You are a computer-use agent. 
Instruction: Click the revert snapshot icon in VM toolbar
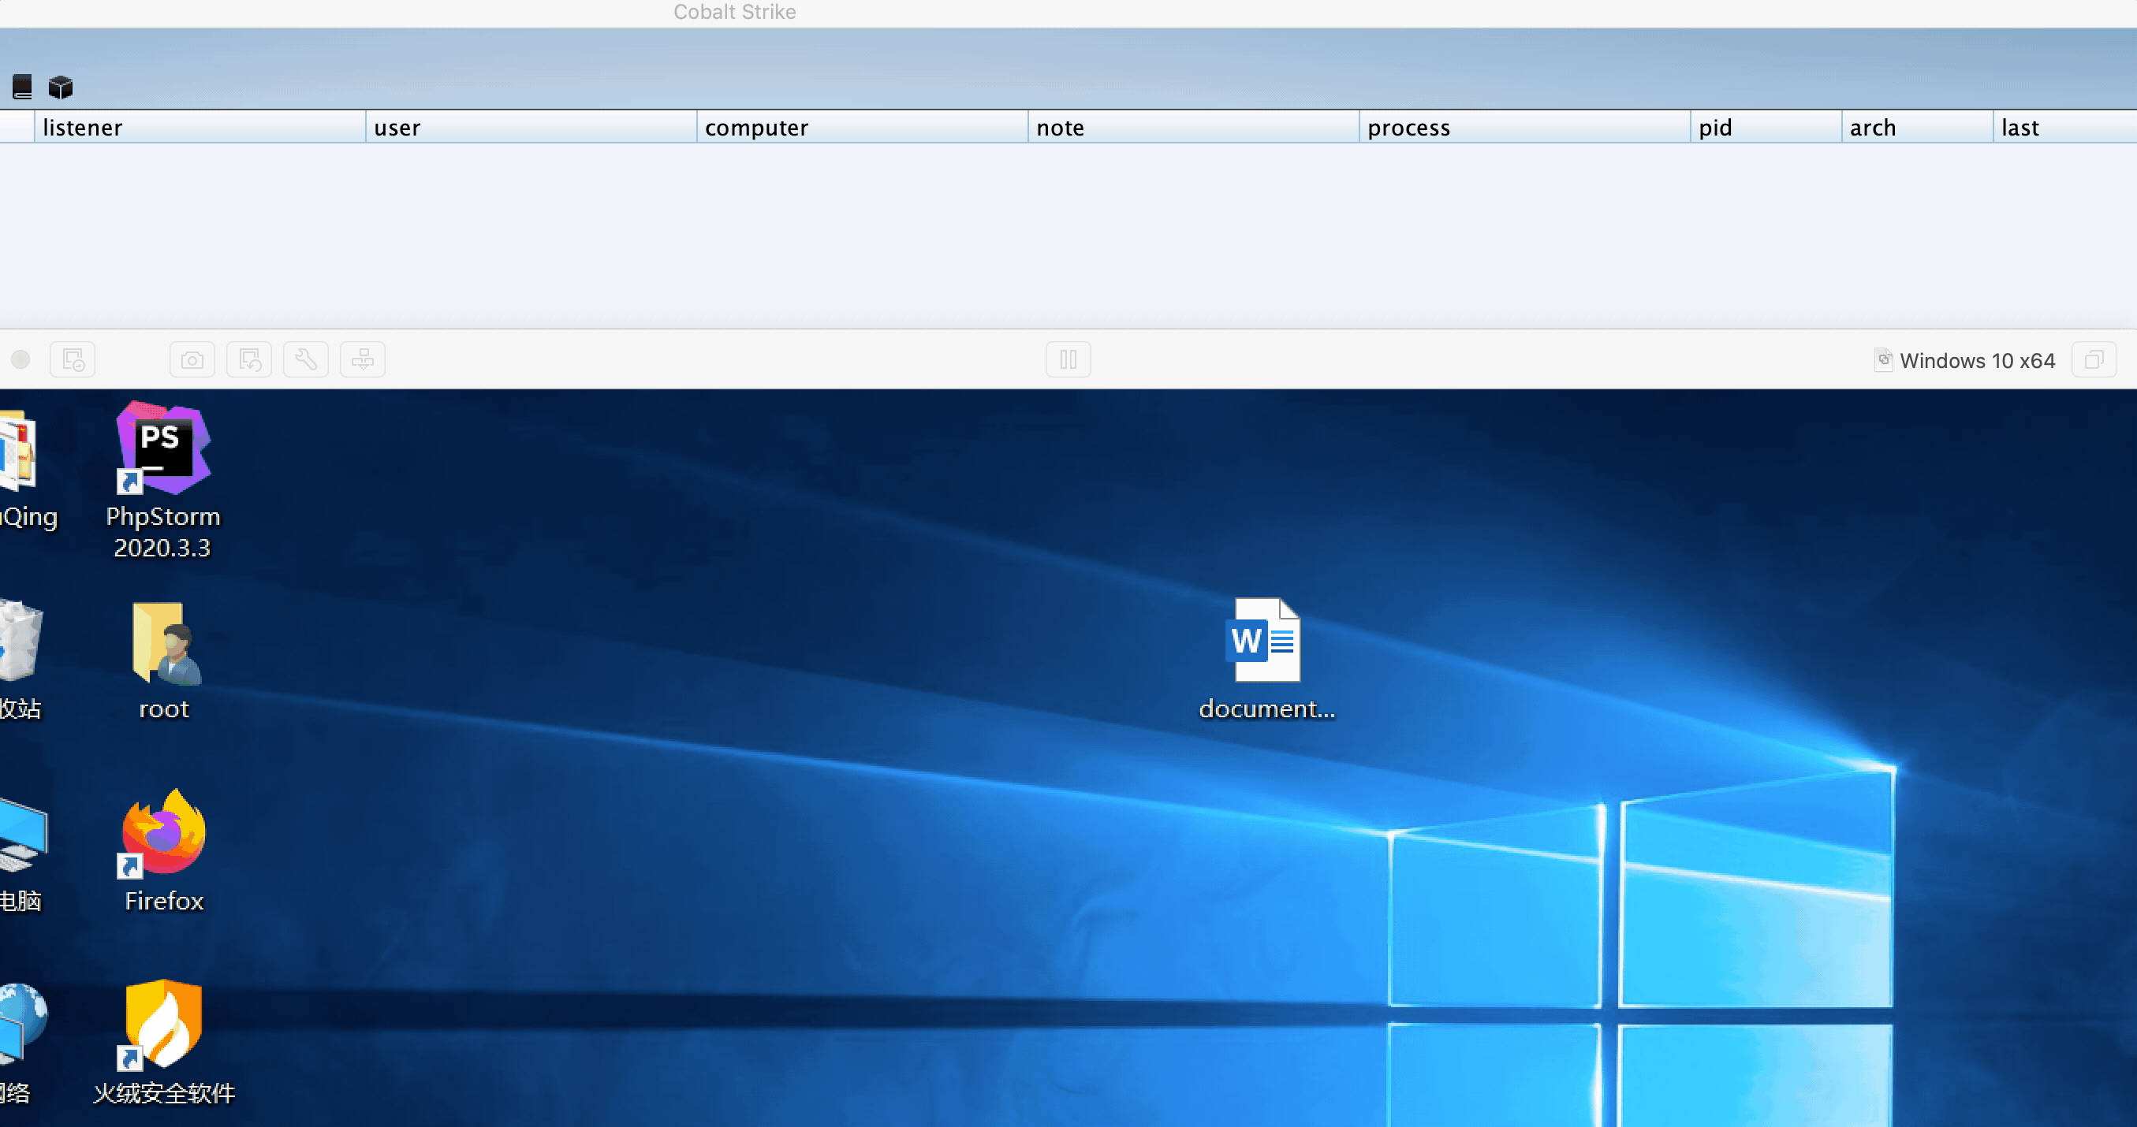pos(249,360)
